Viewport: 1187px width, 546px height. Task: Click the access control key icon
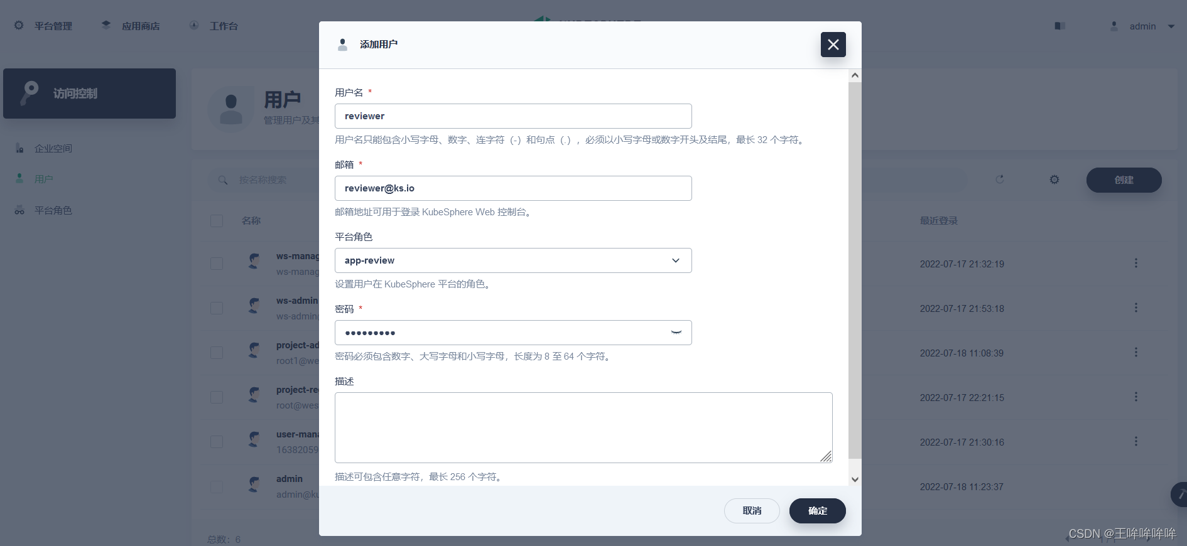coord(30,93)
